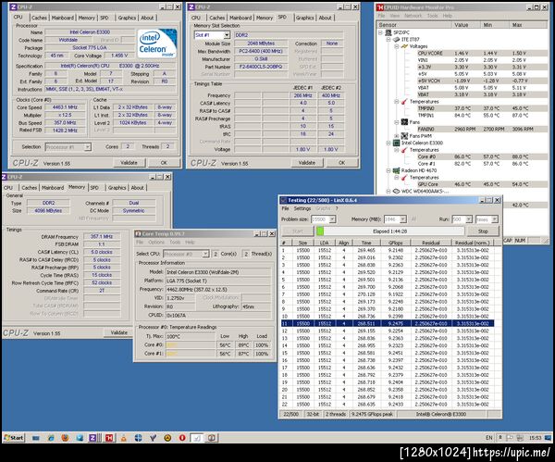
Task: Open the Processor #1 selection dropdown
Action: tap(87, 146)
